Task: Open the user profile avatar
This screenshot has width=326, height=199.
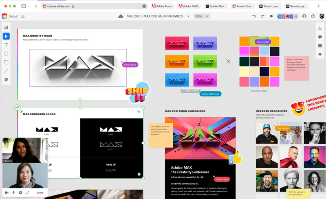Action: click(x=322, y=16)
